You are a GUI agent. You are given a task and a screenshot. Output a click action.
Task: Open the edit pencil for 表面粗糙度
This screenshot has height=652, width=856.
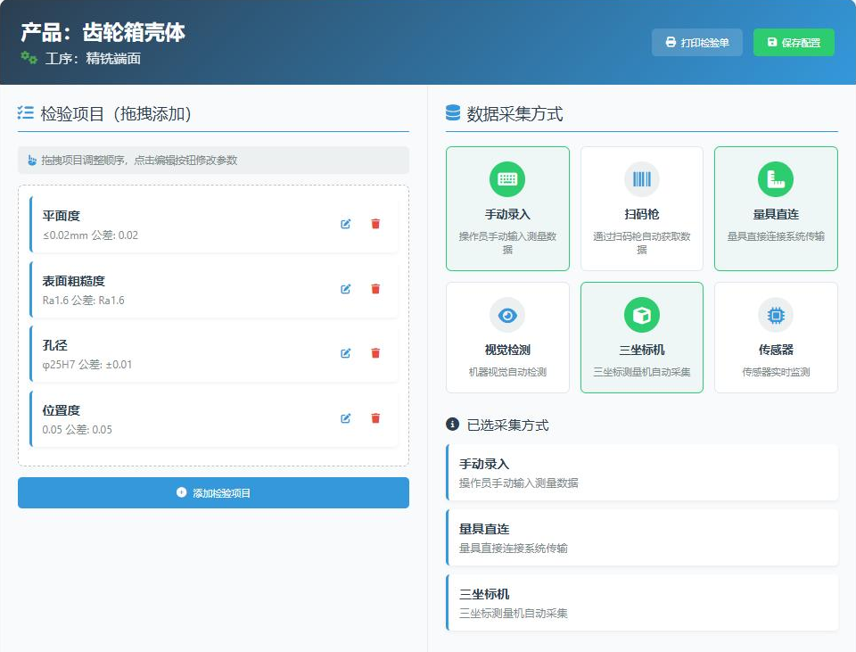click(346, 289)
